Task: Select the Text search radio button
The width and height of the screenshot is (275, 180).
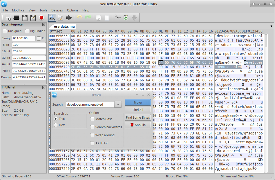Action: 56,119
